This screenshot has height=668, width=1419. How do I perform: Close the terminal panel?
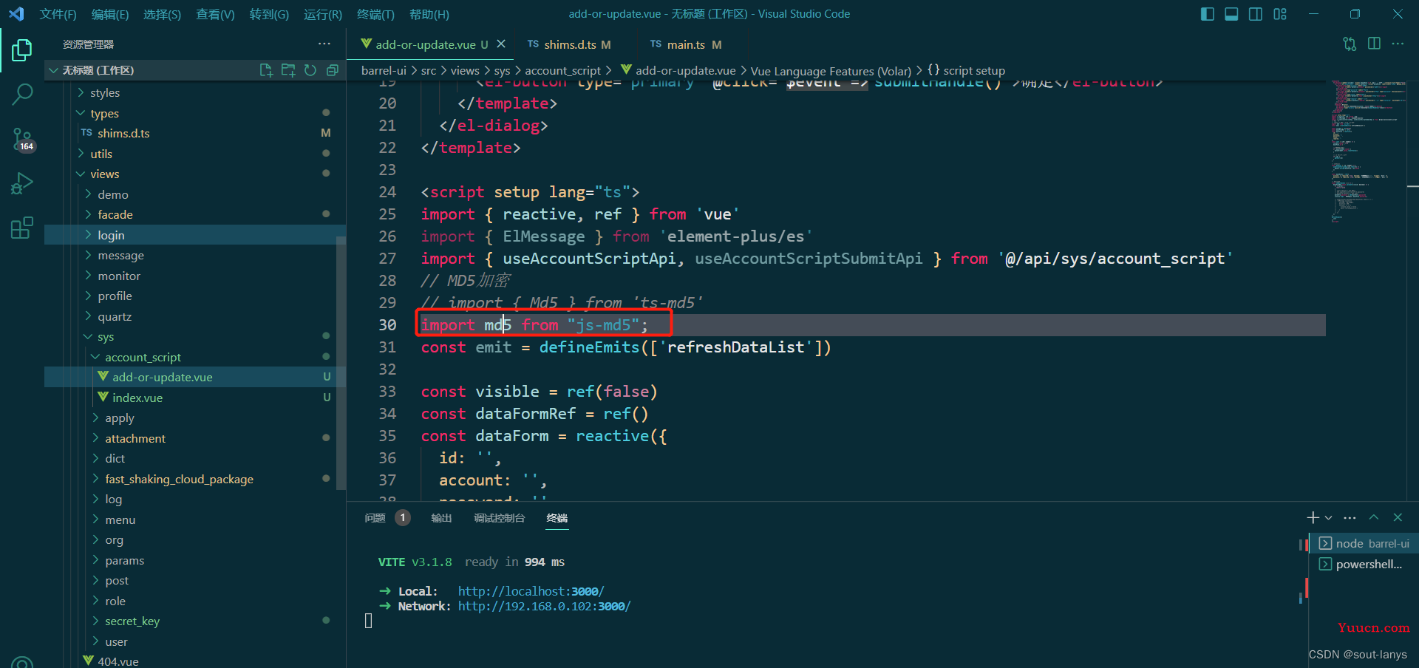(1398, 517)
